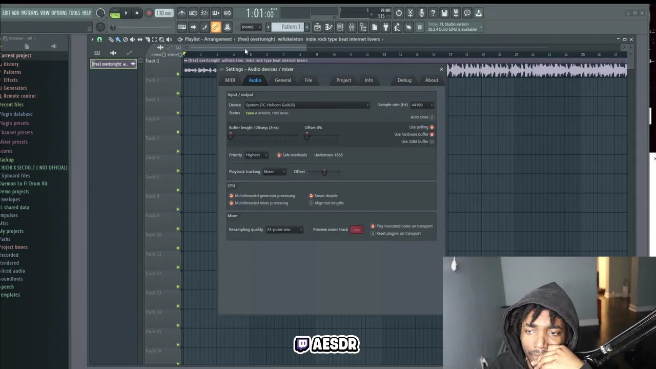Viewport: 656px width, 369px height.
Task: Toggle the Smart disable option
Action: [x=311, y=196]
